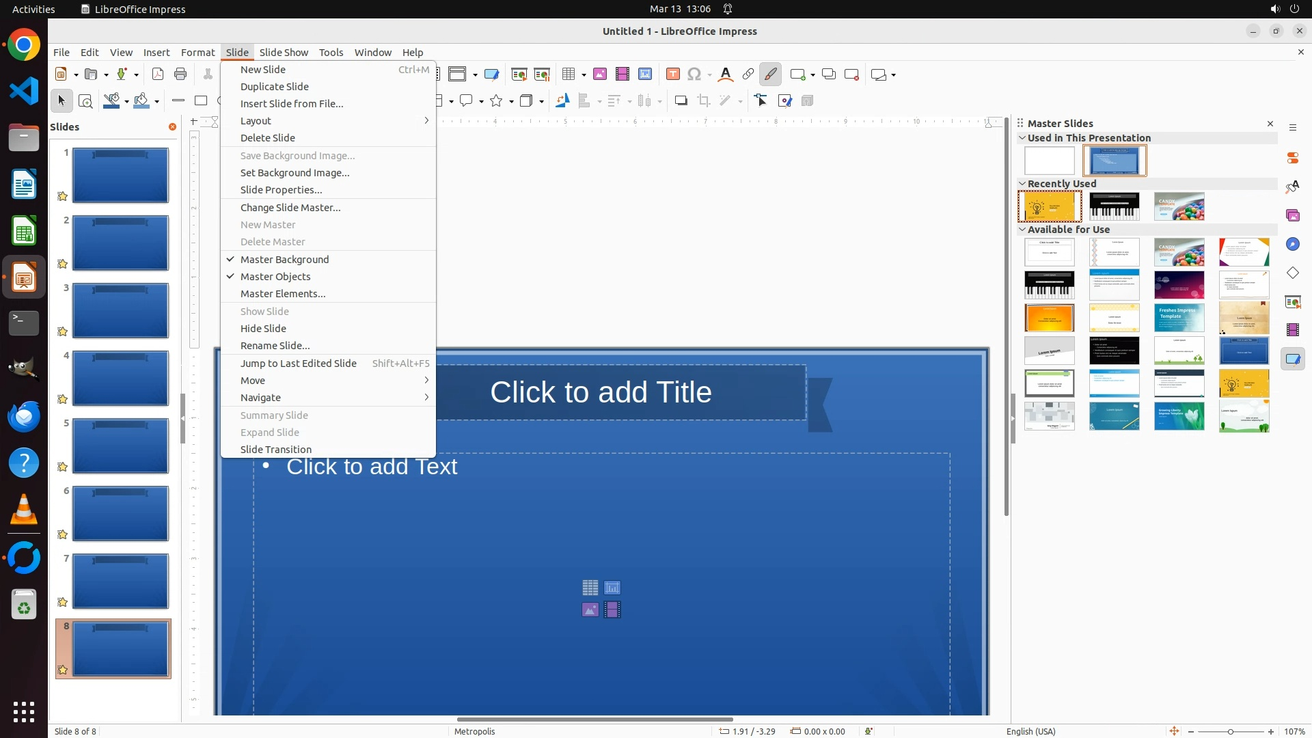Click Change Slide Master entry
This screenshot has height=738, width=1312.
[290, 208]
